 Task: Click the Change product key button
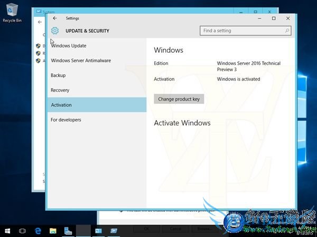(x=179, y=99)
